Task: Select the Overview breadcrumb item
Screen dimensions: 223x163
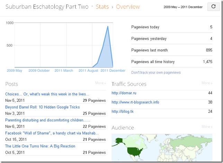Action: (128, 7)
